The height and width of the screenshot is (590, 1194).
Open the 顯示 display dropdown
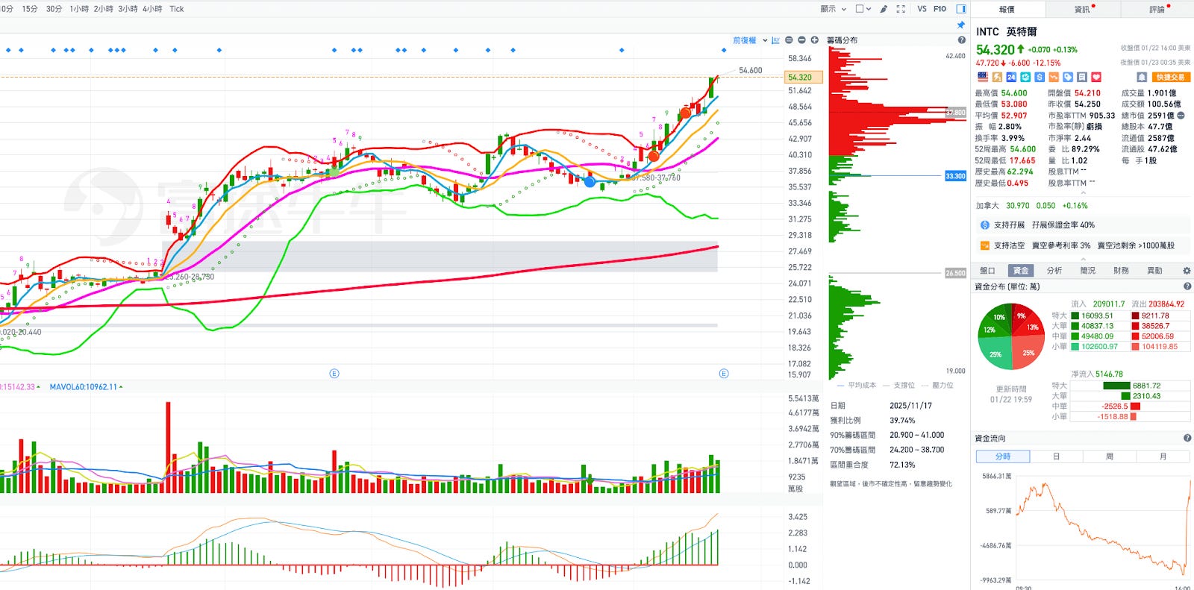point(833,9)
